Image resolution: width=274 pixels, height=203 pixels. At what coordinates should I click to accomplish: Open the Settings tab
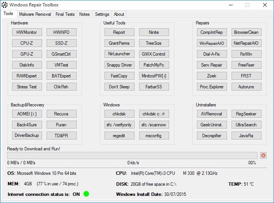click(x=102, y=14)
